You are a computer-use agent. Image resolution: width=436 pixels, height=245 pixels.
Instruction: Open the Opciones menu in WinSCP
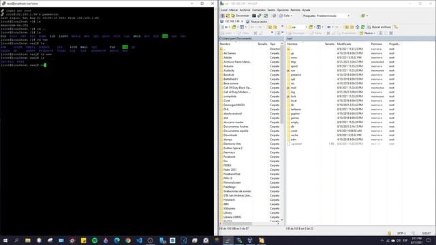[283, 10]
